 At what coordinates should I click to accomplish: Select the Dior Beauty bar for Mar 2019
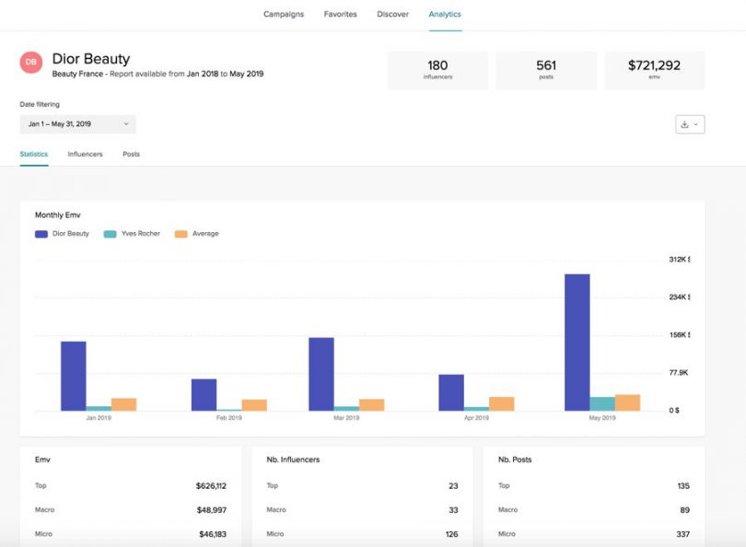pyautogui.click(x=321, y=374)
